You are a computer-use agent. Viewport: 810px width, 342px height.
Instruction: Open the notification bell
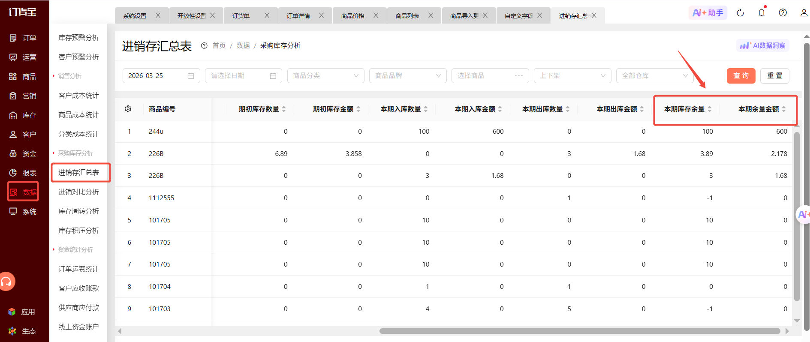pyautogui.click(x=762, y=12)
